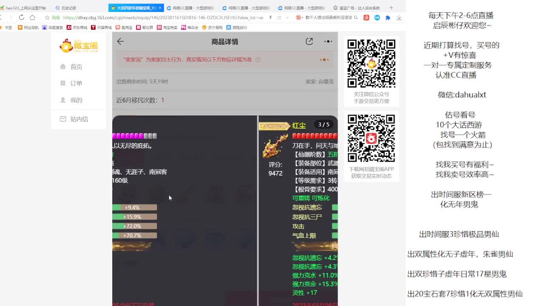The height and width of the screenshot is (306, 544).
Task: Click 近6月移民次数 row
Action: (x=225, y=100)
